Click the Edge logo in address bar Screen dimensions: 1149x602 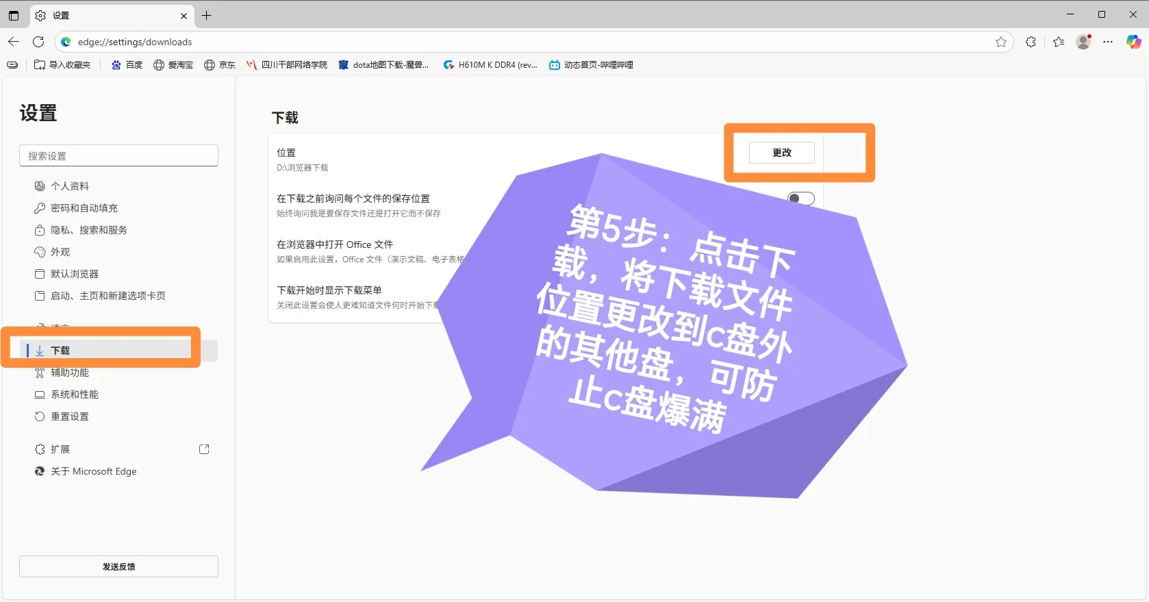tap(66, 42)
